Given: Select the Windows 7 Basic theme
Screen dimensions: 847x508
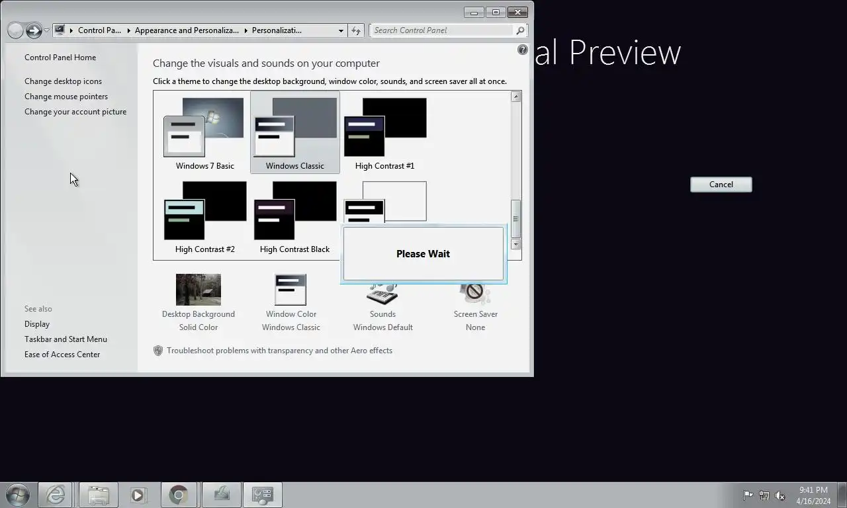Looking at the screenshot, I should [204, 134].
